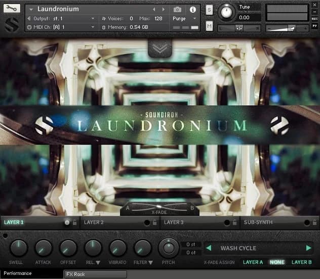Open the instrument info icon

coord(192,10)
